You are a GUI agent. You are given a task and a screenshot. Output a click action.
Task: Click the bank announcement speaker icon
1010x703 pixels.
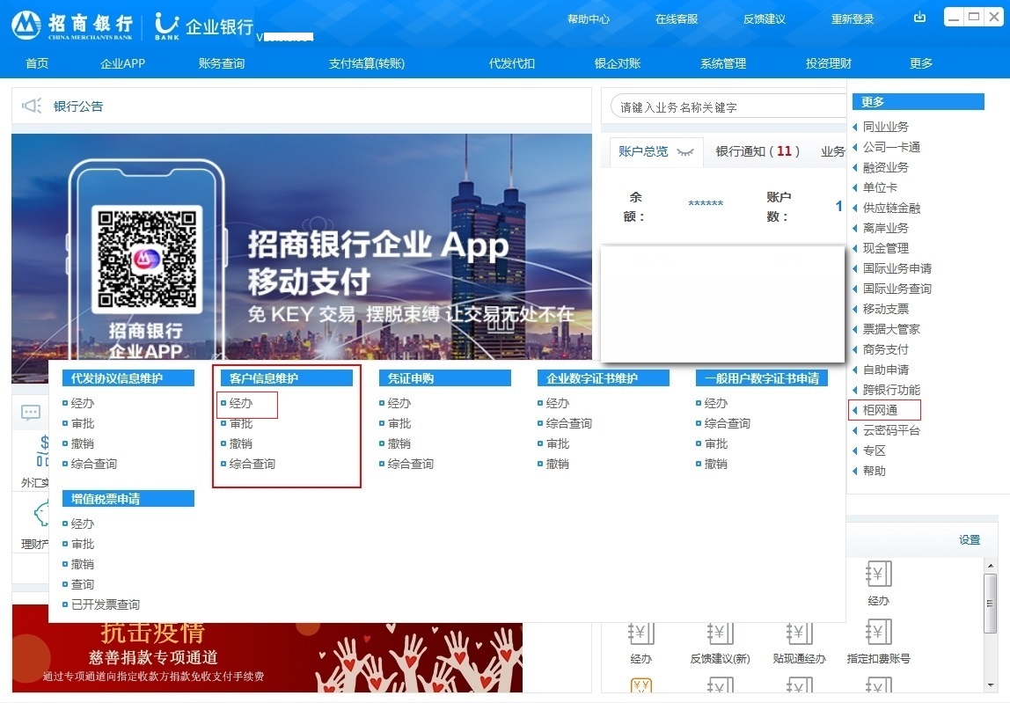(x=32, y=106)
